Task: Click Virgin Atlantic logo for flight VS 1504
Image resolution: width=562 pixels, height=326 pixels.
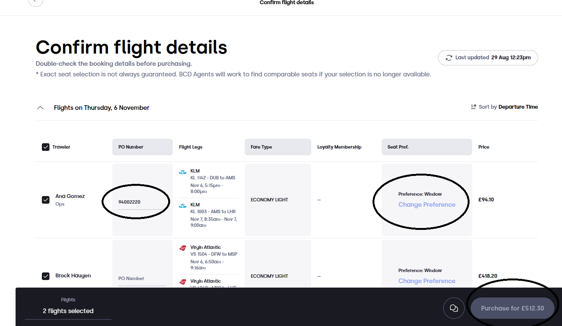Action: (x=183, y=248)
